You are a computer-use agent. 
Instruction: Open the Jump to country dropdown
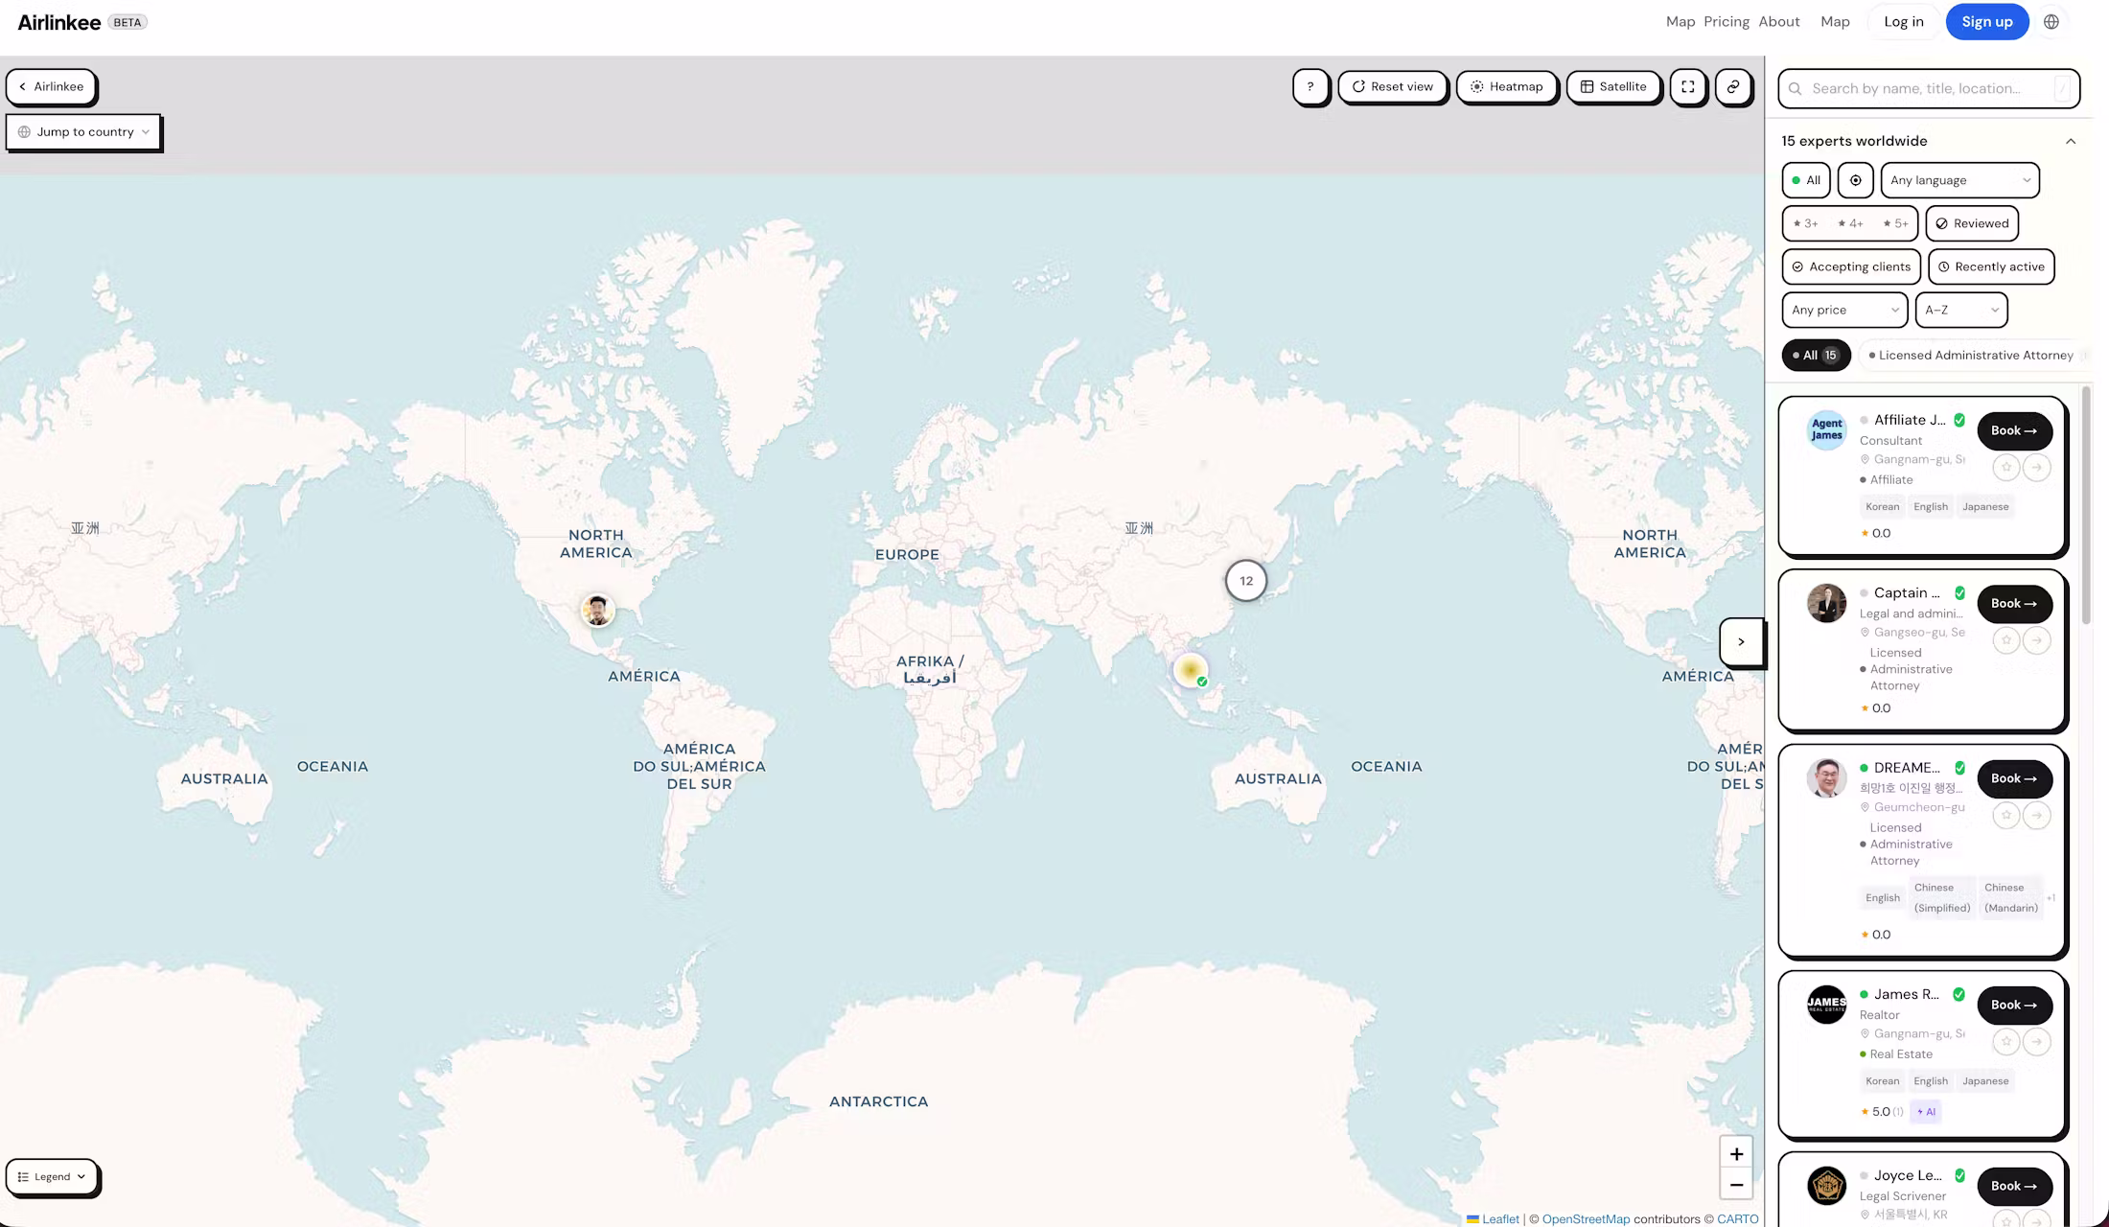[83, 131]
